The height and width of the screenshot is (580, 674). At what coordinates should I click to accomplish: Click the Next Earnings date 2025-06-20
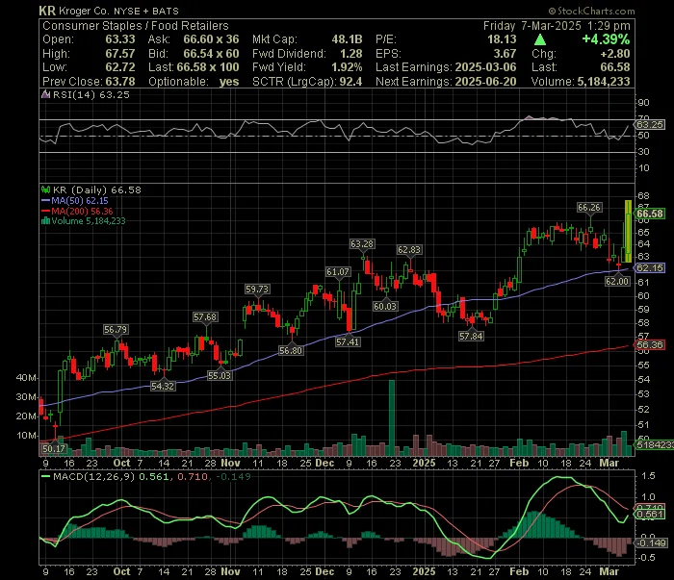click(485, 82)
